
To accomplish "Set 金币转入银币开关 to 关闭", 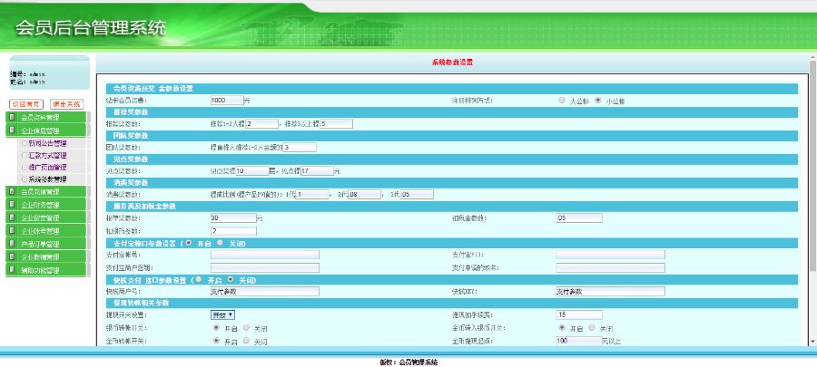I will pos(592,327).
